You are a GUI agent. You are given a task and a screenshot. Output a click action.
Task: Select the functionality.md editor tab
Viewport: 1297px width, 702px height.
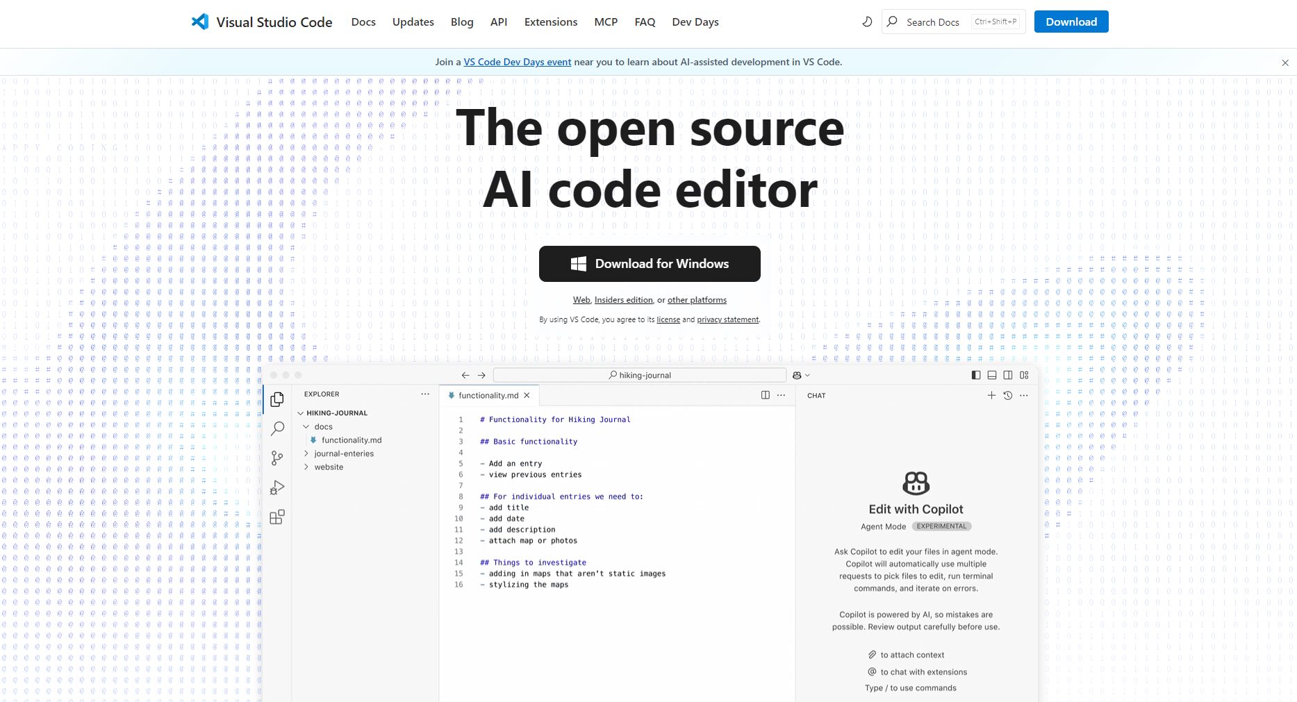[x=489, y=395]
